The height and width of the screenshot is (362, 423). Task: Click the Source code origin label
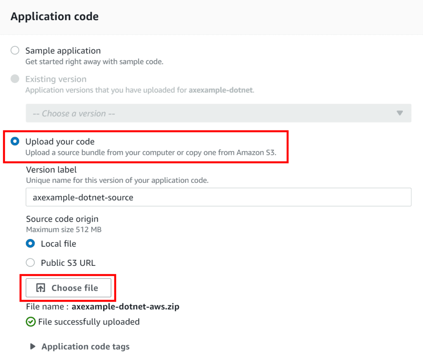62,219
